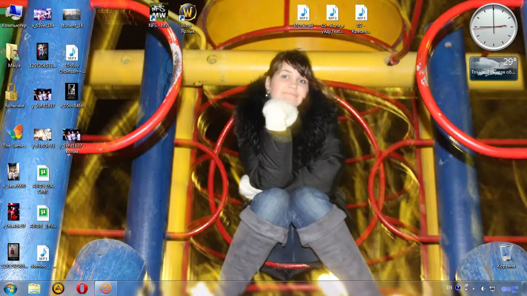
Task: Click the language bar help icon
Action: (x=458, y=288)
